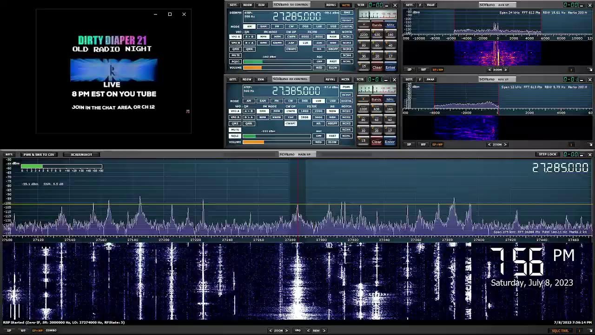Click the RMS meter button in top RX Control
This screenshot has height=335, width=595.
coord(347,13)
